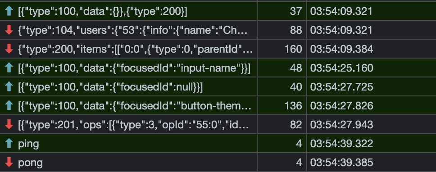Image resolution: width=436 pixels, height=172 pixels.
Task: Click the timestamp 03:54:09.384
Action: pyautogui.click(x=341, y=49)
